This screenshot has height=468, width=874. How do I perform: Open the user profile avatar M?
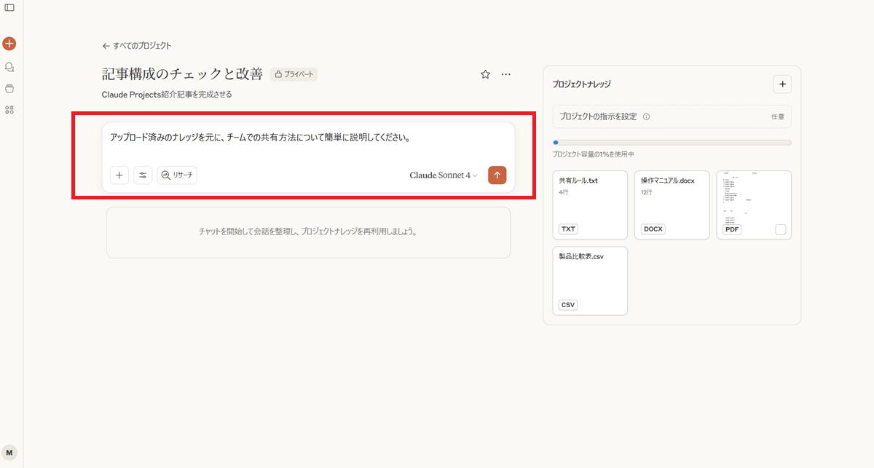9,452
